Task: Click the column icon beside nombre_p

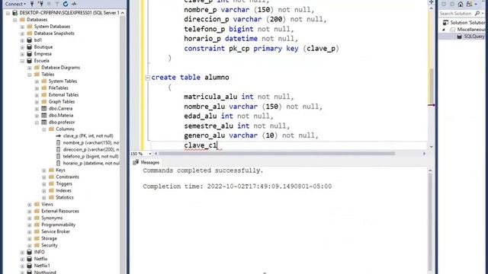Action: point(58,142)
